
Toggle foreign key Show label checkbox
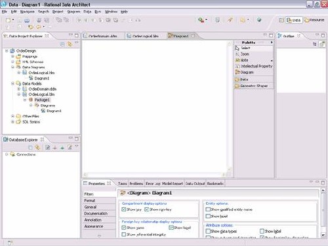(x=171, y=228)
